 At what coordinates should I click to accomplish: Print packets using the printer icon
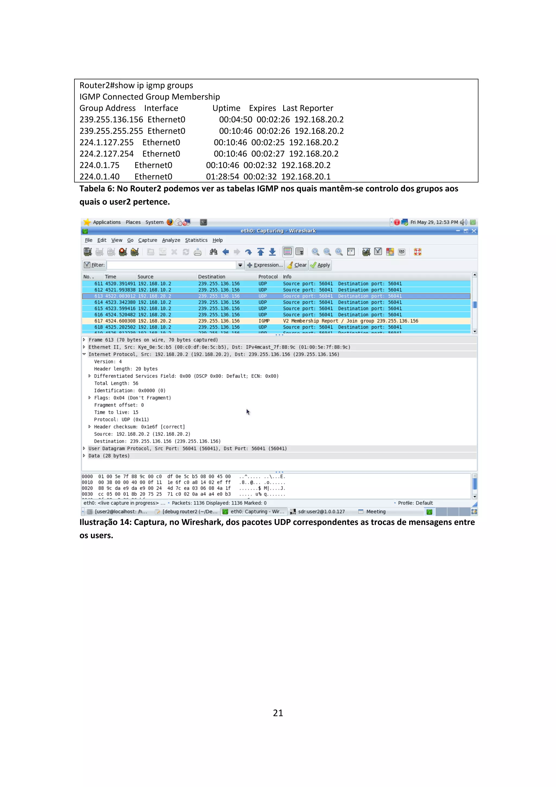198,252
